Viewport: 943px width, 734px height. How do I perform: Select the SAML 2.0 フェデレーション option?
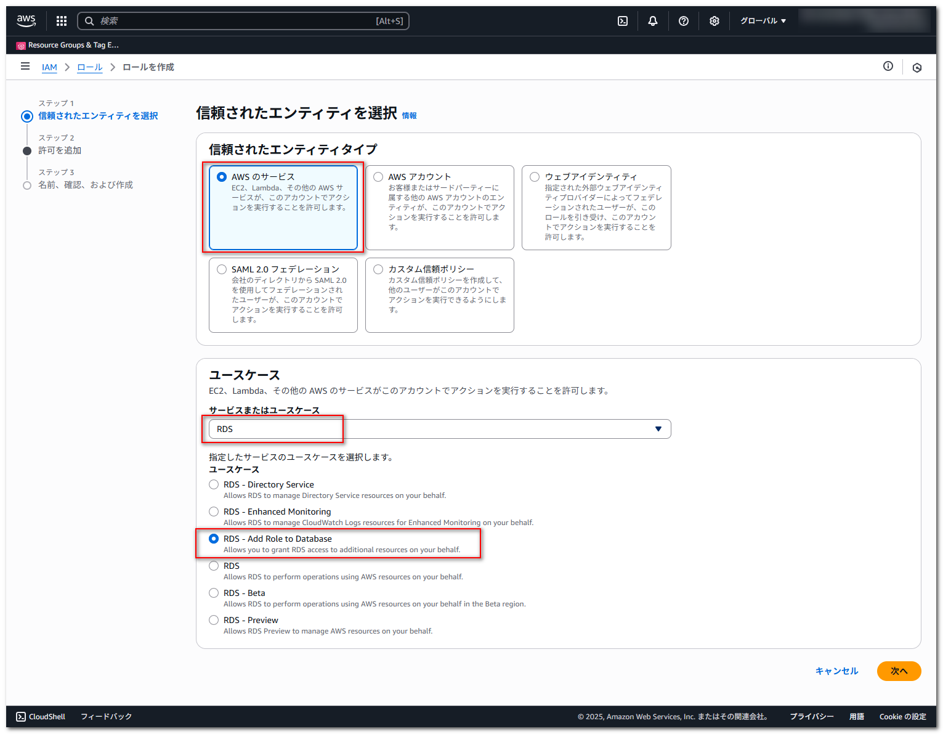click(x=283, y=295)
